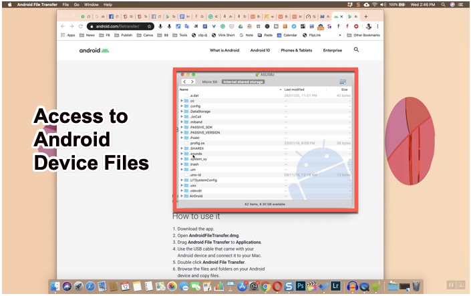Click the search magnifier on android.com header
This screenshot has width=471, height=296.
[x=356, y=49]
